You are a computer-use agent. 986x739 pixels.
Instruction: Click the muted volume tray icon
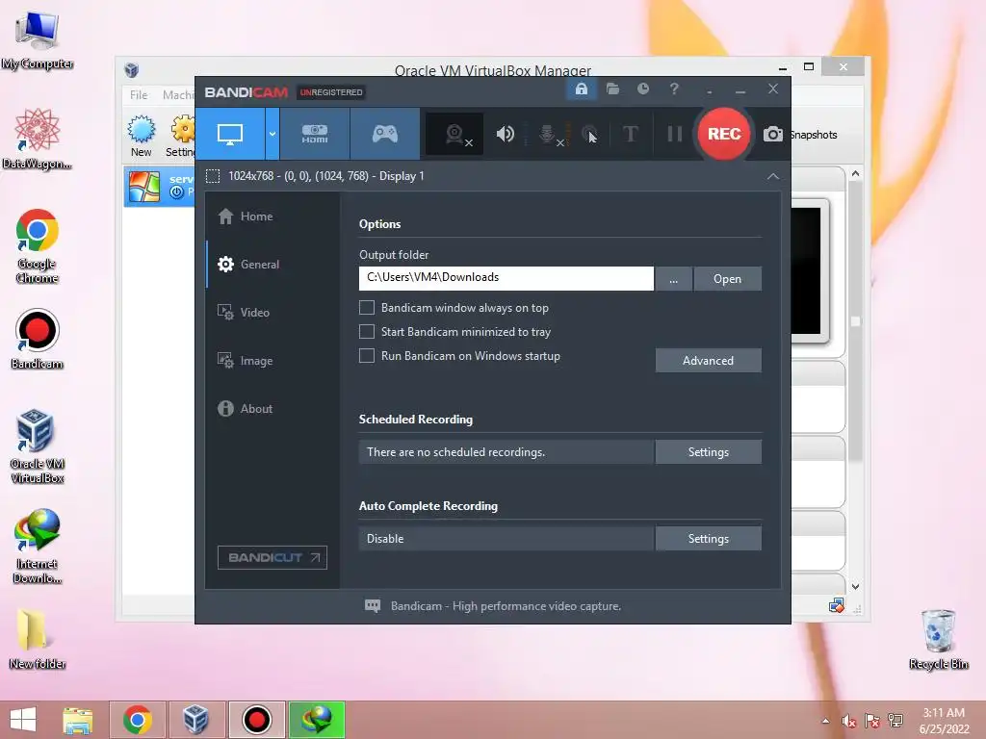pos(848,721)
